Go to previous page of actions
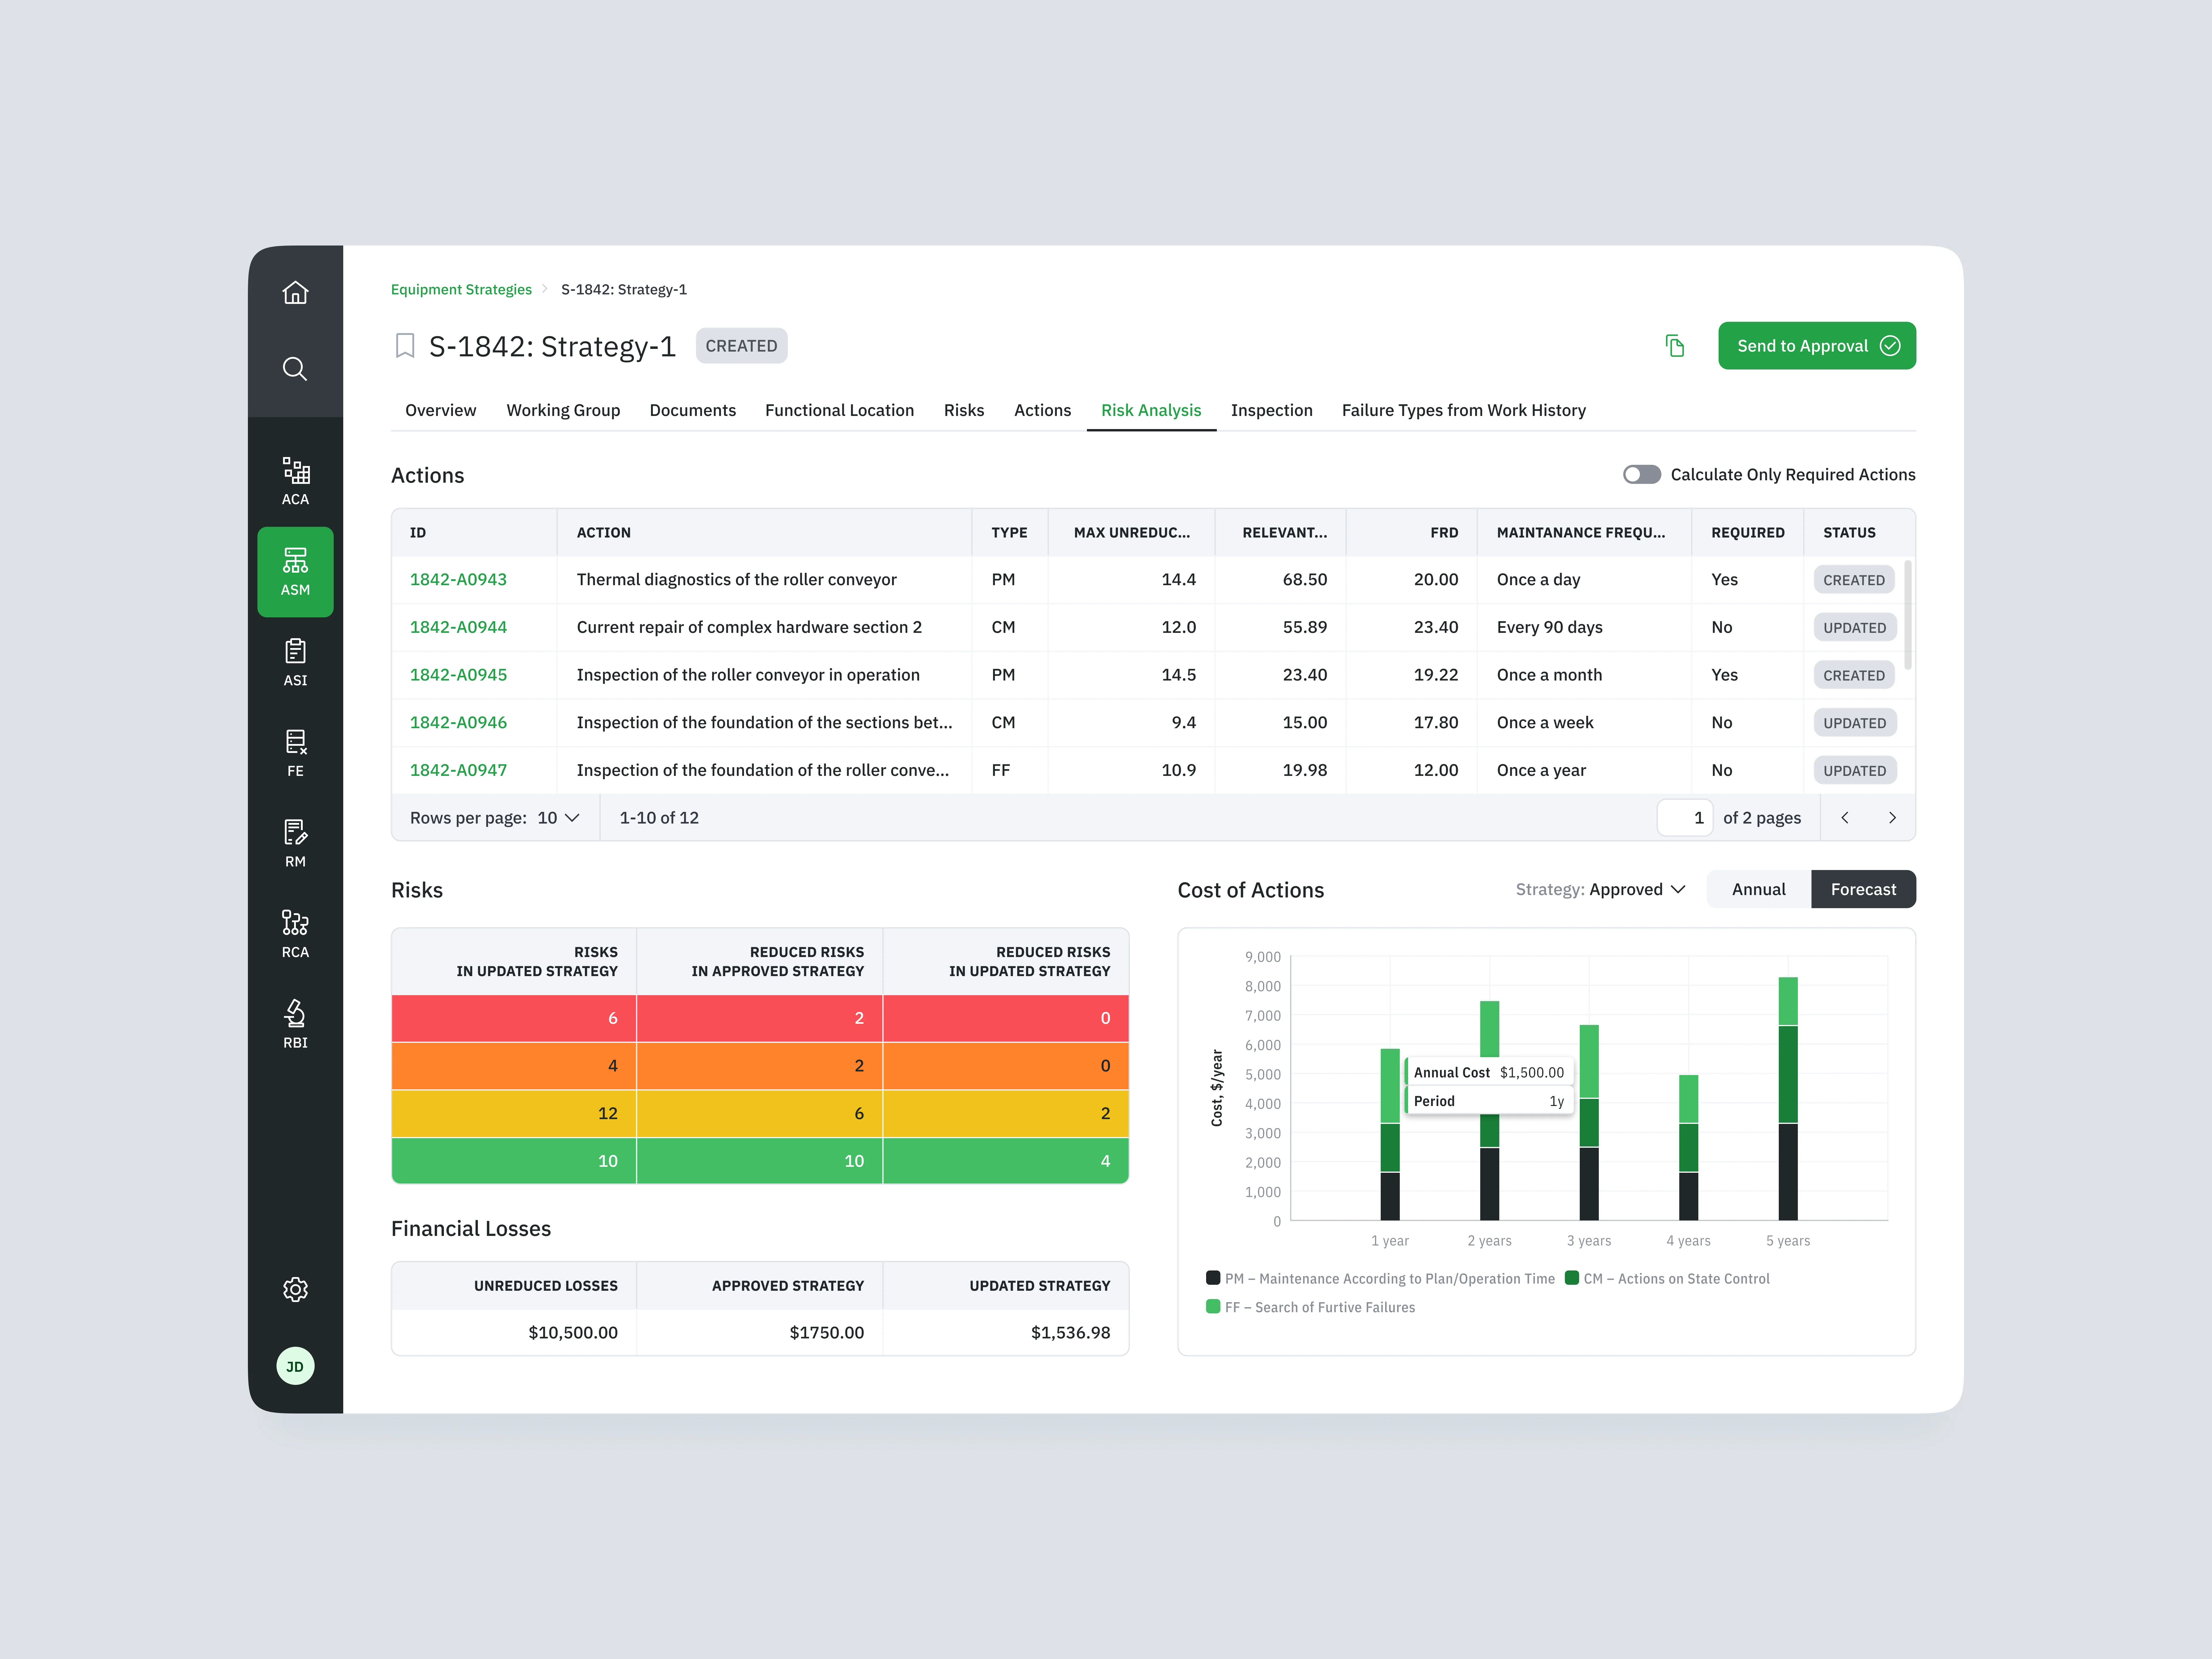 point(1845,818)
